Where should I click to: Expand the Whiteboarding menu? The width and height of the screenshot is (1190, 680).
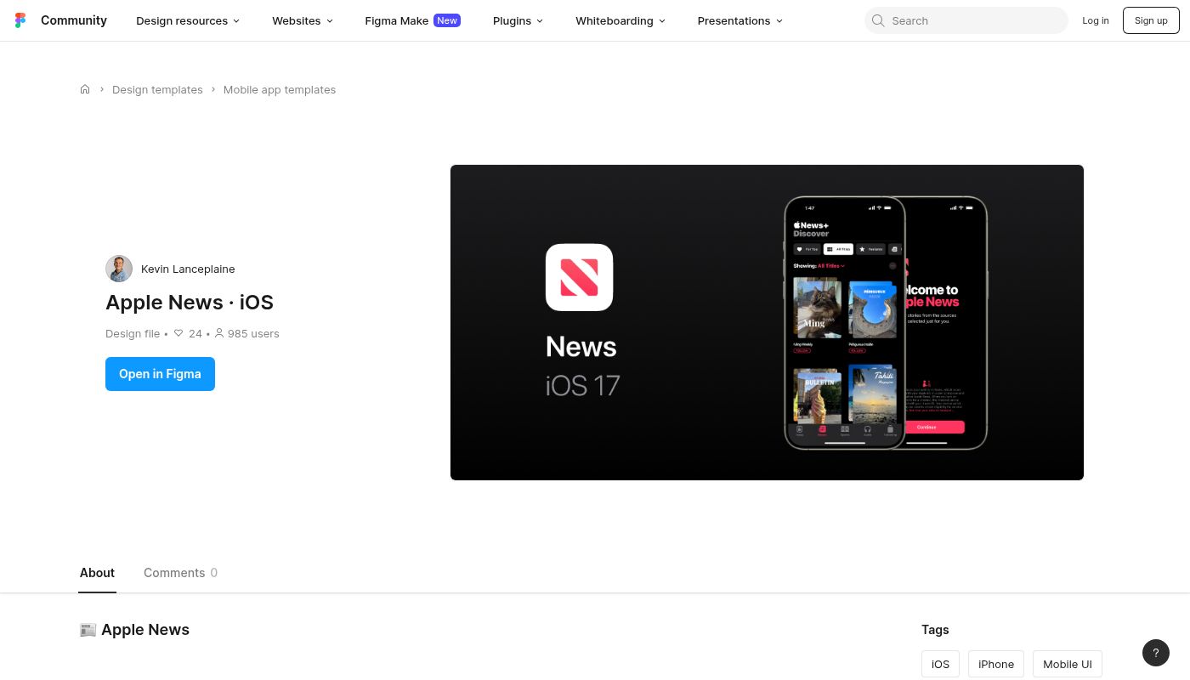pos(620,20)
